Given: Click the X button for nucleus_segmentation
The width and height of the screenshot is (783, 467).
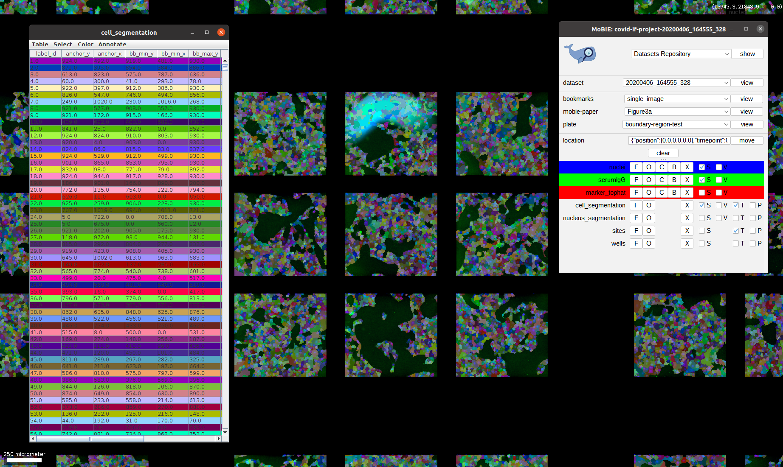Looking at the screenshot, I should tap(687, 218).
